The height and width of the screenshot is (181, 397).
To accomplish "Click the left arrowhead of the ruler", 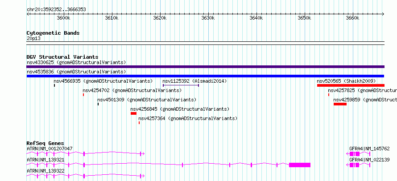I will pos(28,14).
